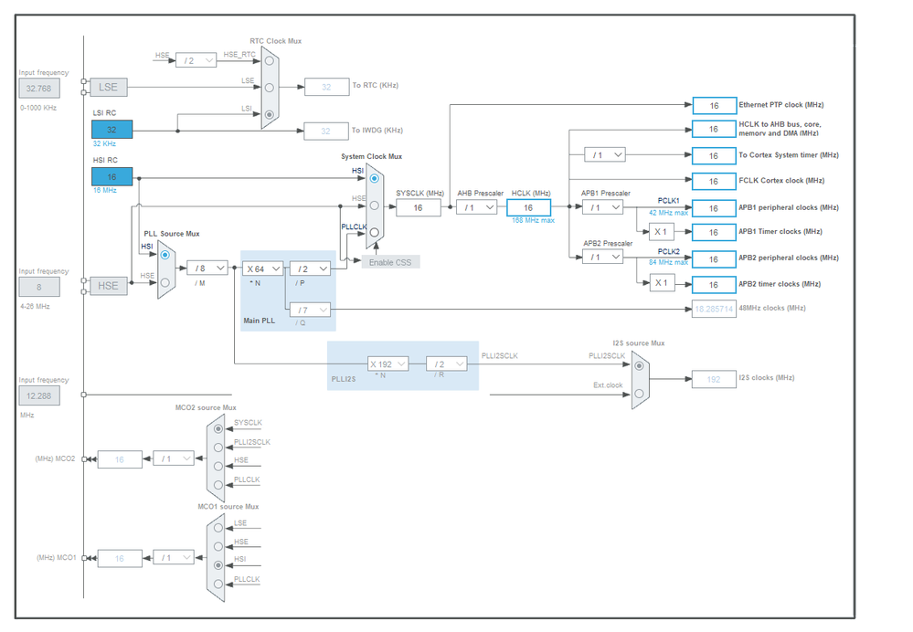Select Ext.clock in the I2S source Mux
The image size is (913, 632).
pos(640,394)
